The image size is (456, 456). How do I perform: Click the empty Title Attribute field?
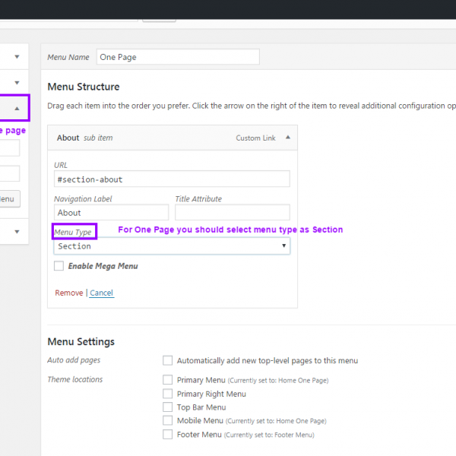click(x=232, y=213)
